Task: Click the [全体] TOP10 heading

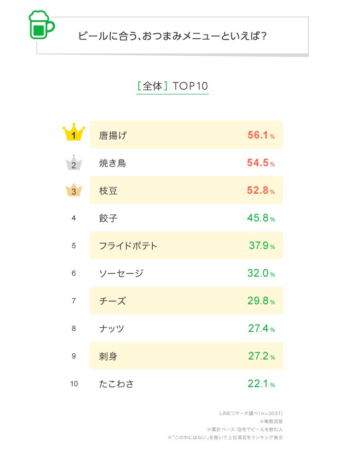Action: click(172, 86)
